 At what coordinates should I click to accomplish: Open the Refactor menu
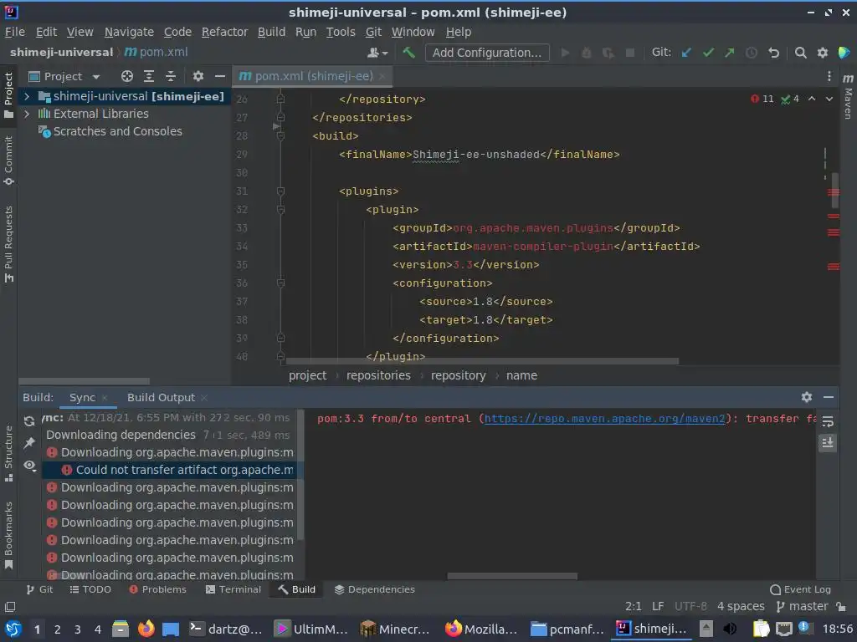point(224,32)
